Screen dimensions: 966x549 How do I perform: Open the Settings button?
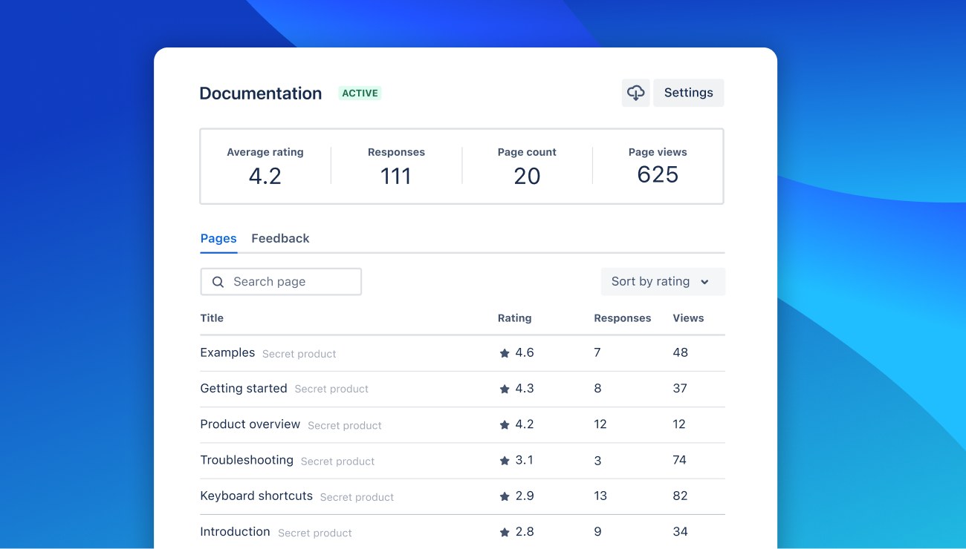[x=688, y=93]
